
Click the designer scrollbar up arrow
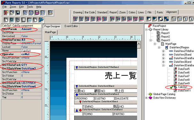139,43
